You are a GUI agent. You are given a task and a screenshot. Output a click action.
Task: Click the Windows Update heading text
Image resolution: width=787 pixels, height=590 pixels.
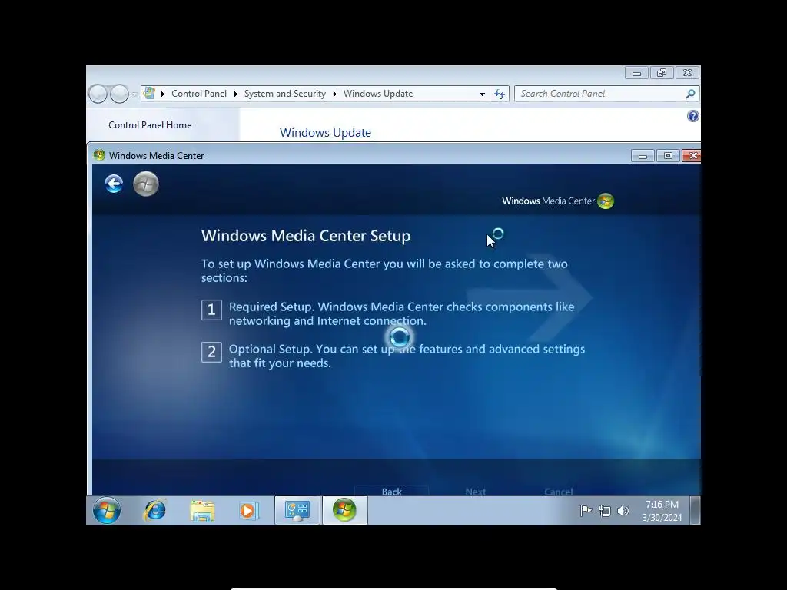pyautogui.click(x=325, y=132)
